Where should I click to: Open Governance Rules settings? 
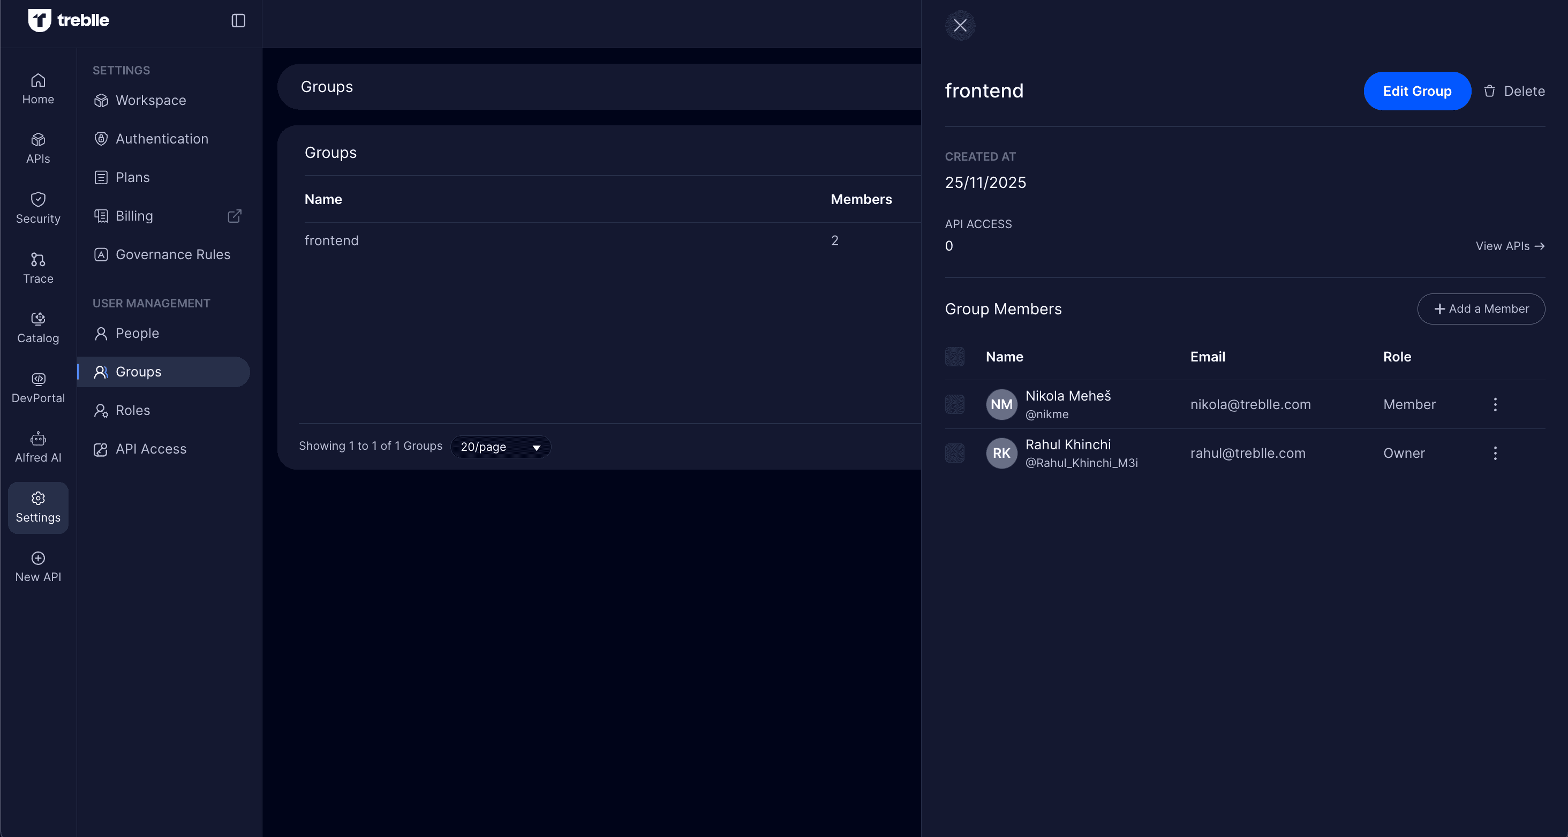click(x=173, y=254)
